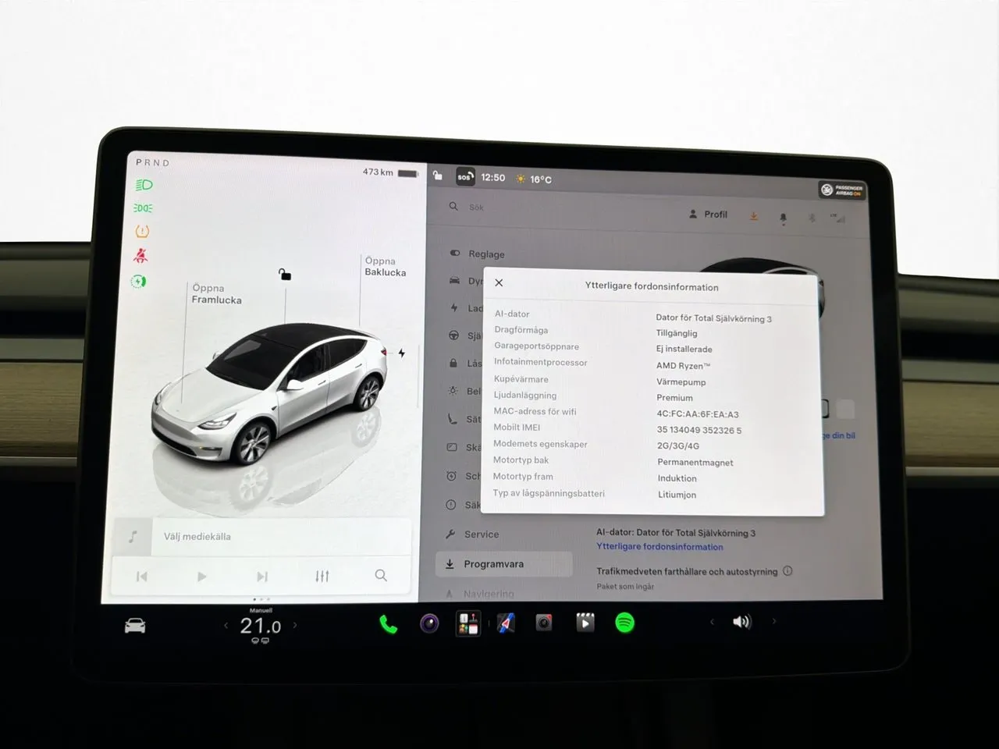
Task: Open the charging menu with the lightning icon
Action: pyautogui.click(x=466, y=308)
